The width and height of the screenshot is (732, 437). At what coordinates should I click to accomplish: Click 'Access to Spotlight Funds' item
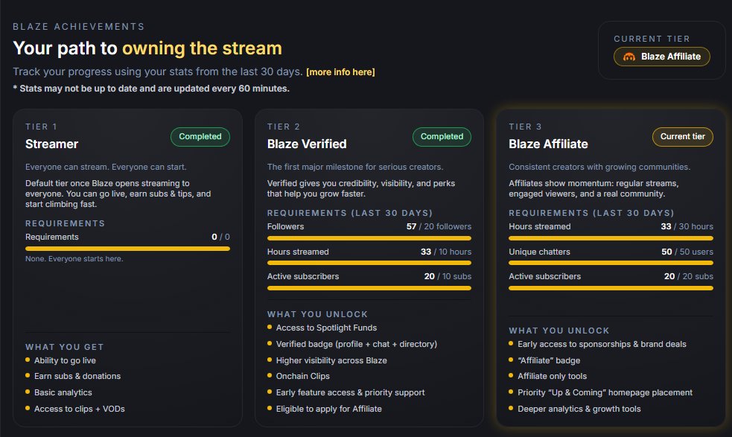[326, 328]
